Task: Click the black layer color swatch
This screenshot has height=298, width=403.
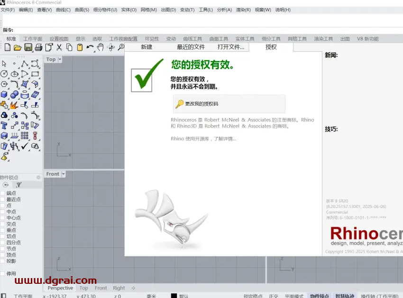Action: (174, 296)
